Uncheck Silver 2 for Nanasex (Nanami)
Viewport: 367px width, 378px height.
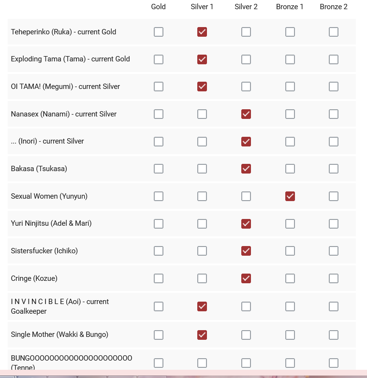(246, 114)
